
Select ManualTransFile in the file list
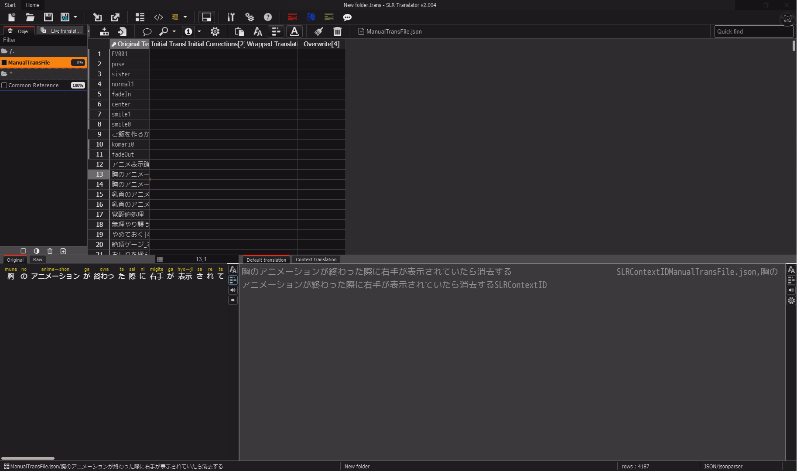(x=29, y=63)
